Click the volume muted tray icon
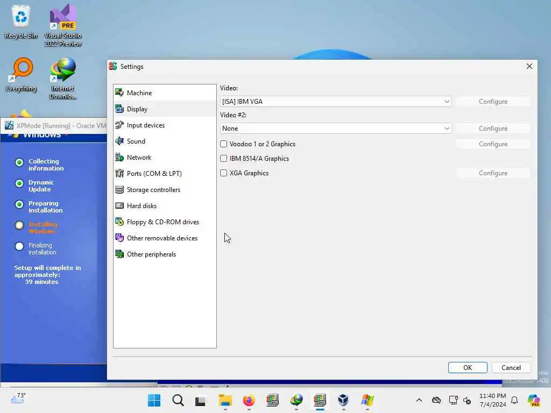 [467, 400]
